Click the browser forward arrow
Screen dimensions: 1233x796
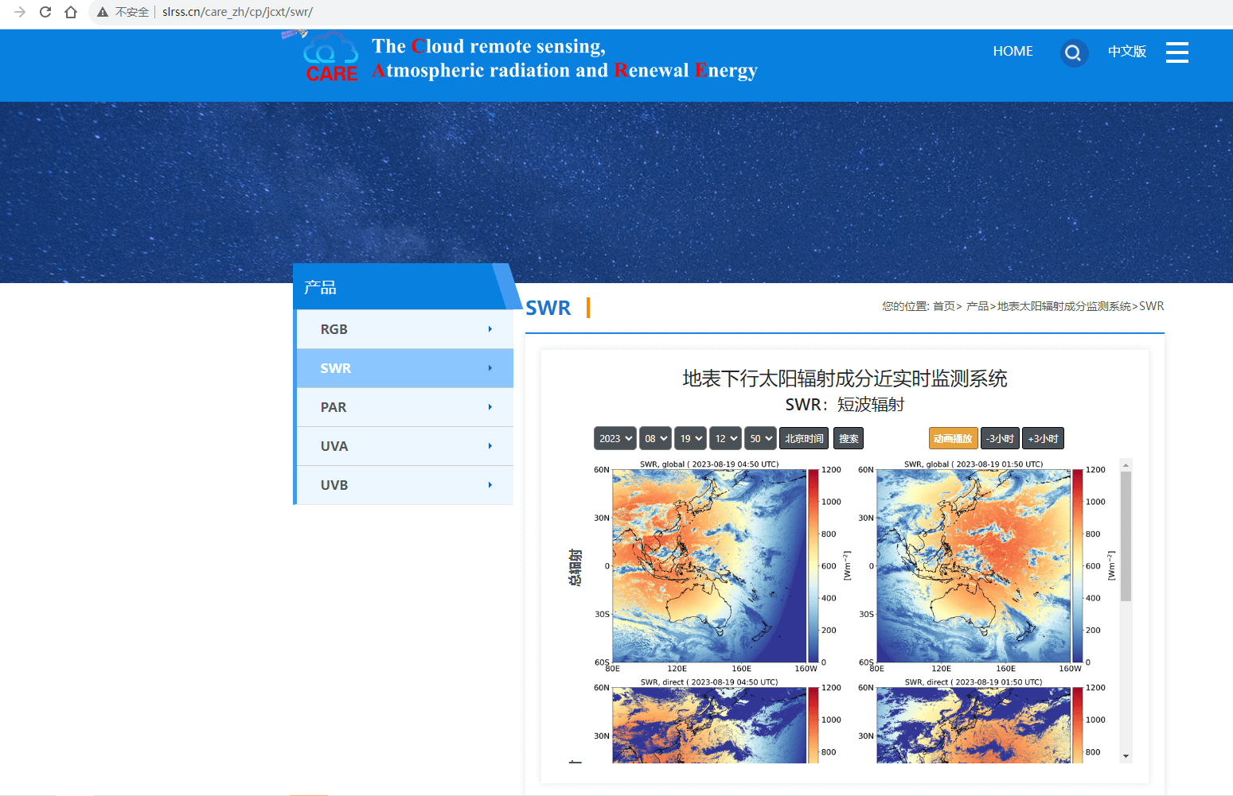pyautogui.click(x=20, y=12)
